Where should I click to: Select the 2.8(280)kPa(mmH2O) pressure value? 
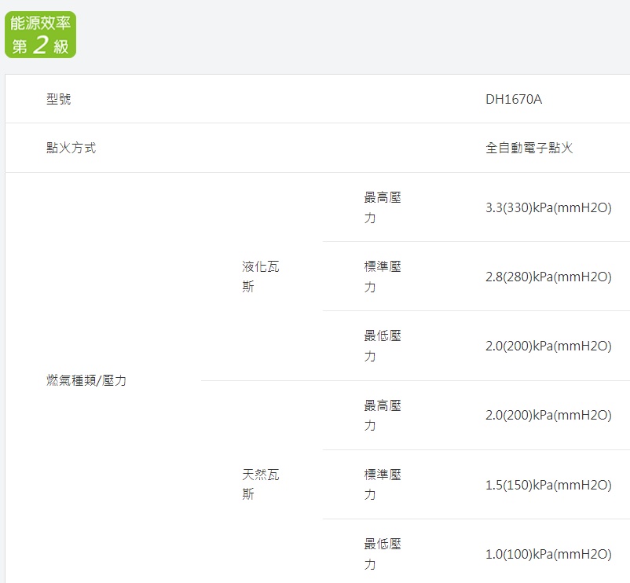(x=548, y=277)
